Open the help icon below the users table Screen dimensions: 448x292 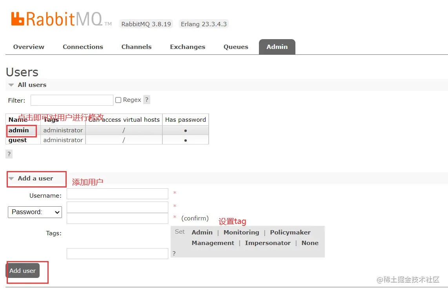tap(9, 154)
